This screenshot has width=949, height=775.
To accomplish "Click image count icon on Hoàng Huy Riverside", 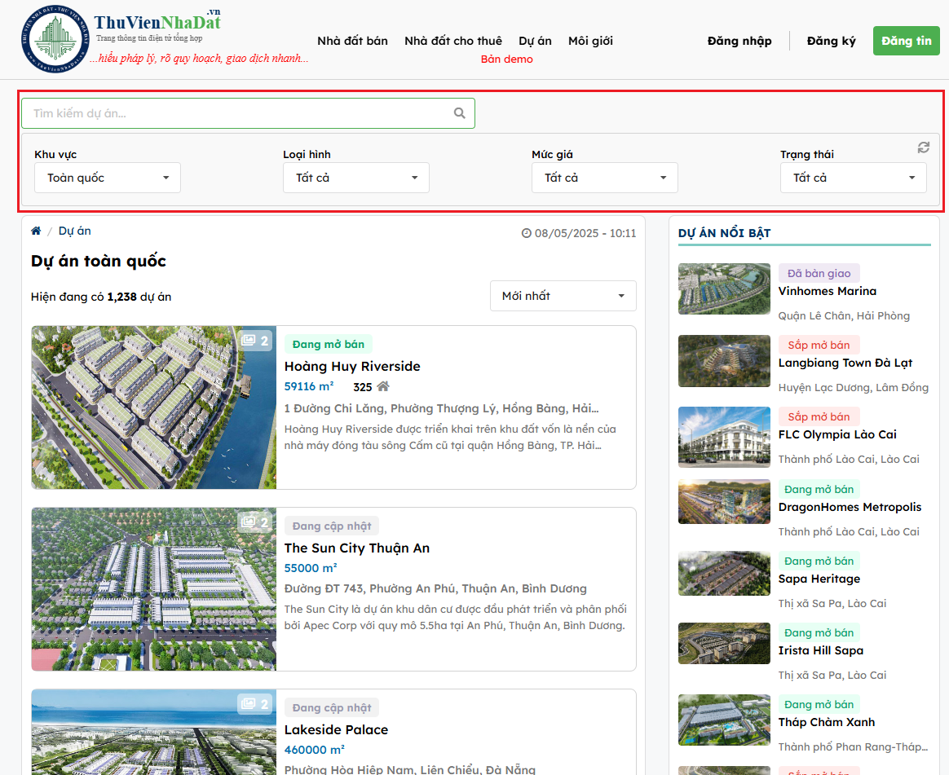I will click(x=248, y=341).
